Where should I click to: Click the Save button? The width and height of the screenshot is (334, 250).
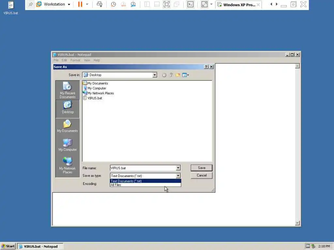[x=202, y=168]
